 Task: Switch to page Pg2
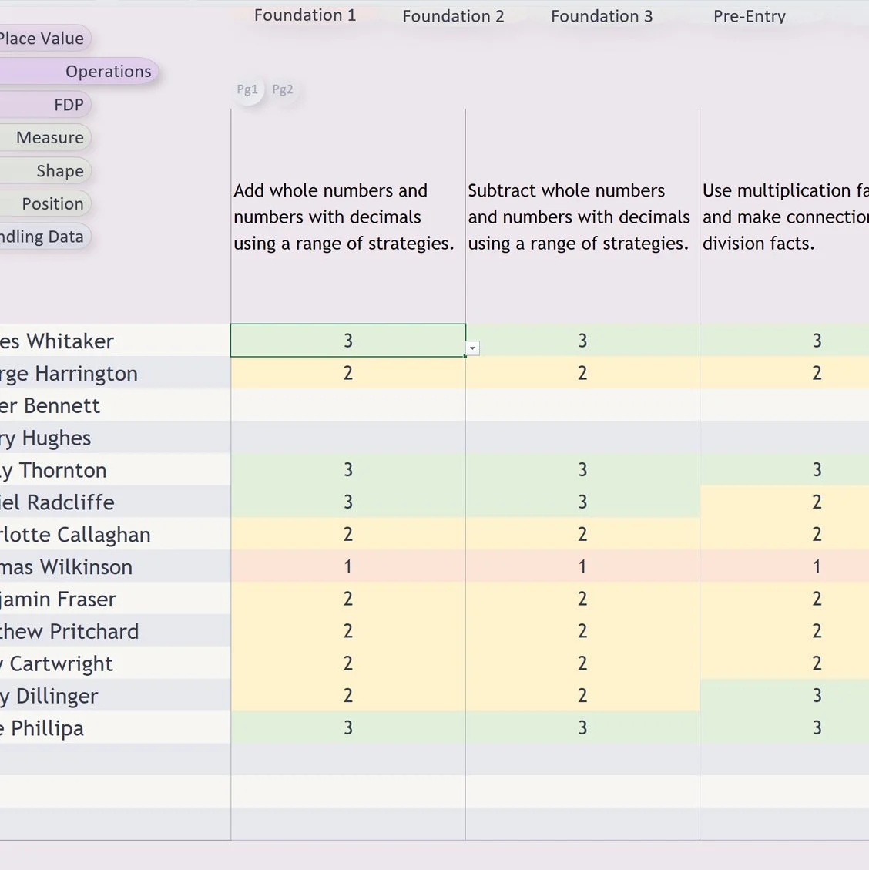click(283, 89)
